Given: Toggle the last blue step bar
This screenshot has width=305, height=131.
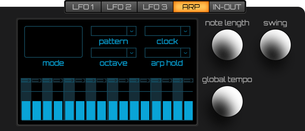Looking at the screenshot, I should [x=188, y=111].
